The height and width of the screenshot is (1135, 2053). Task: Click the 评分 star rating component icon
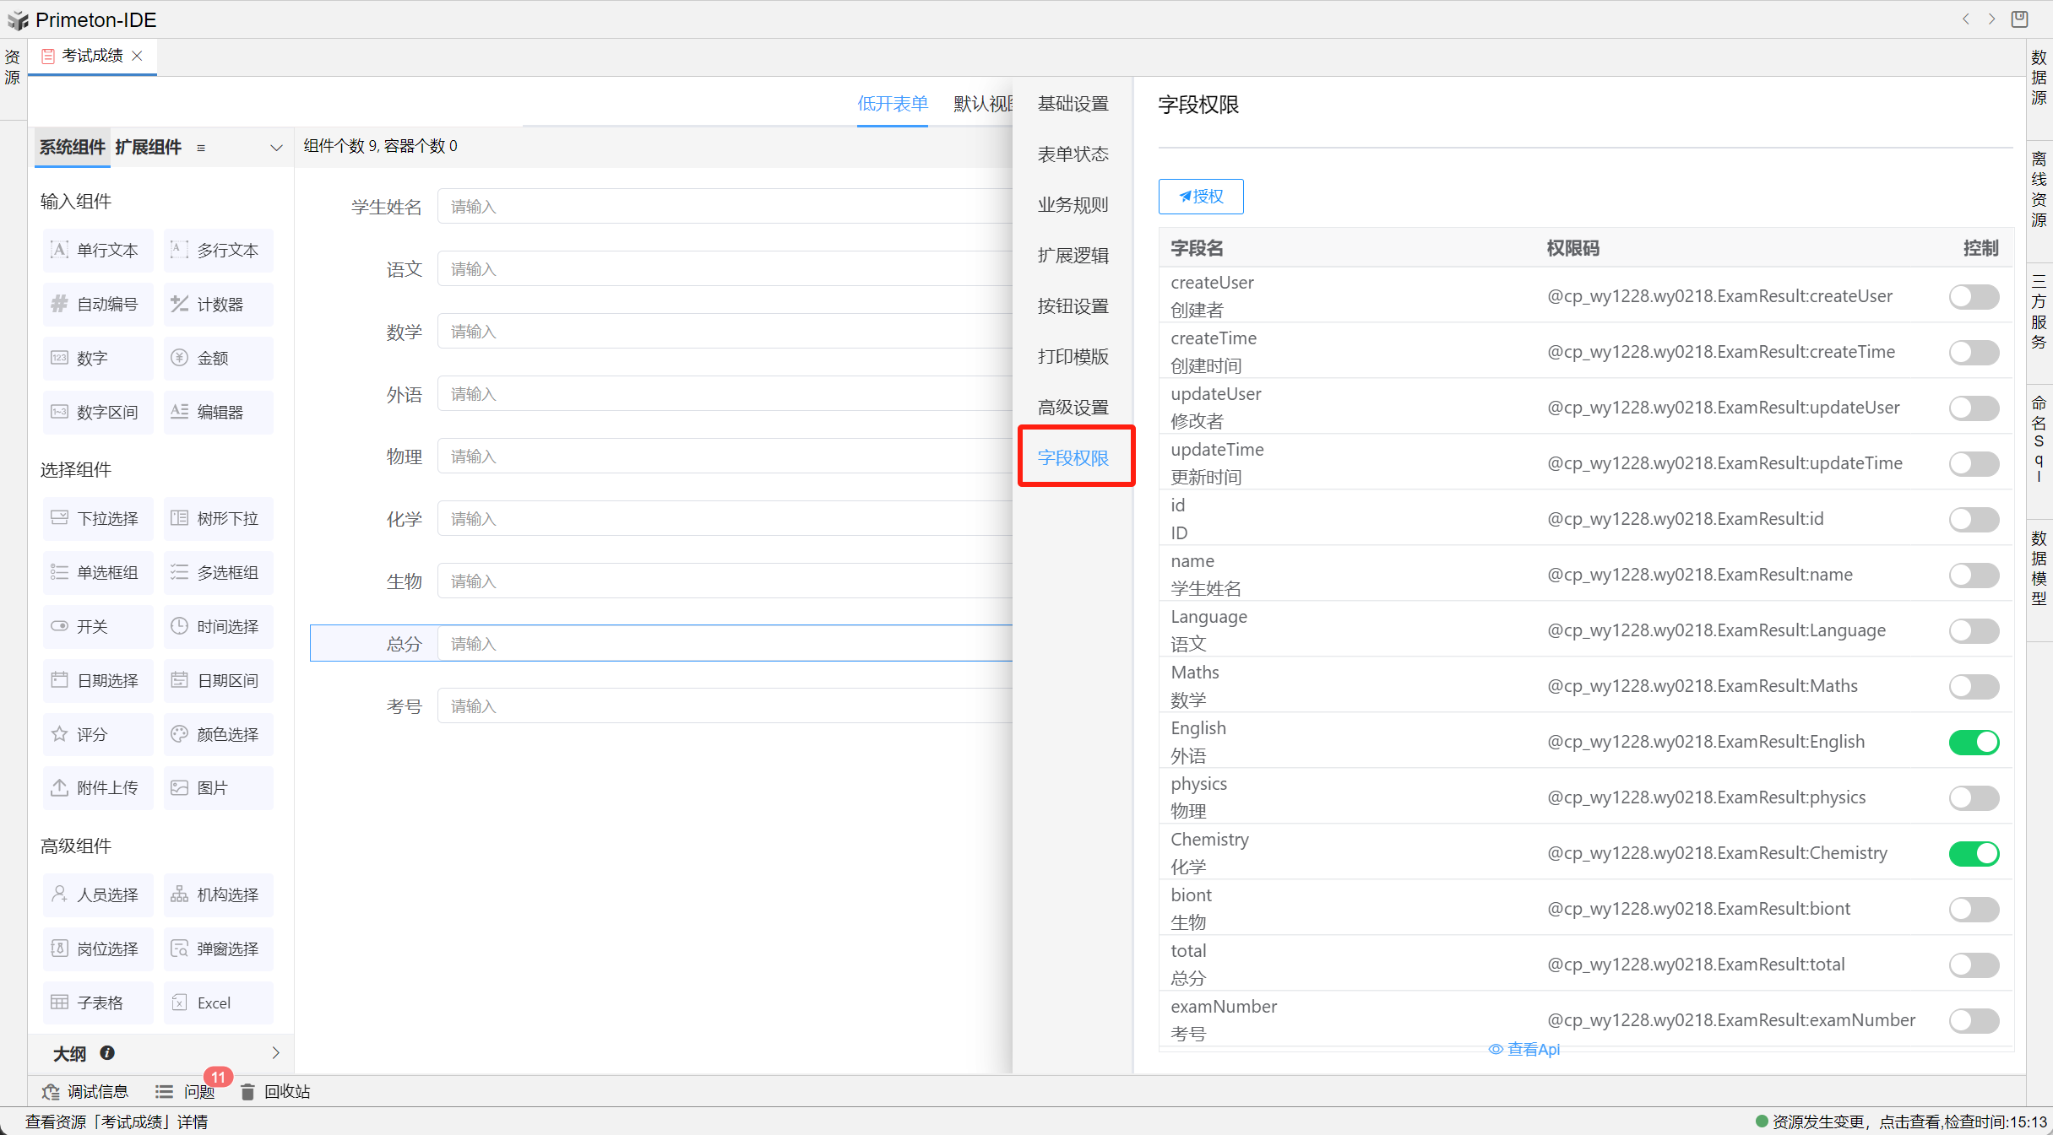tap(59, 734)
